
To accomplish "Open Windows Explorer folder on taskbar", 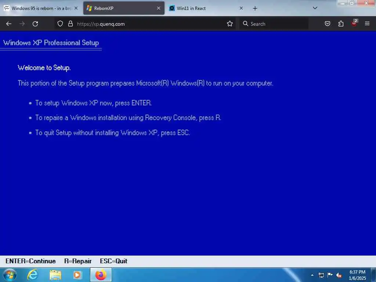I will click(55, 275).
